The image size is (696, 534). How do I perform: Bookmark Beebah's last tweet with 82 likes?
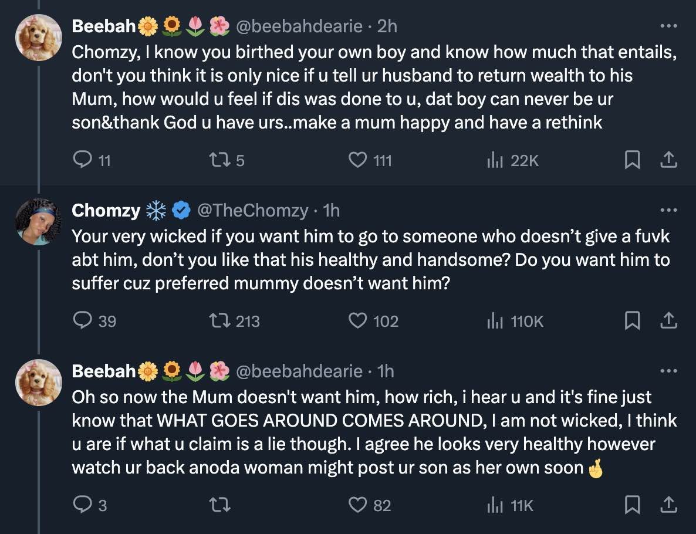click(631, 505)
